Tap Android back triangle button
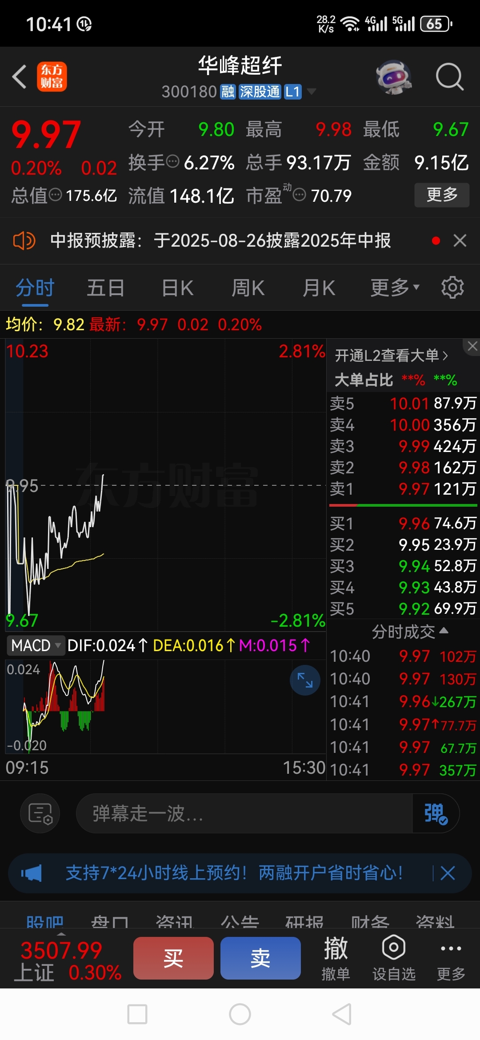The width and height of the screenshot is (480, 1040). pos(342,1014)
